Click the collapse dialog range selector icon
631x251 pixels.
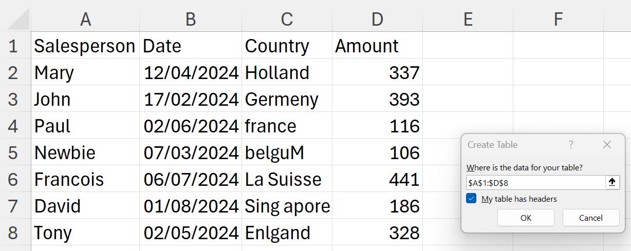(612, 182)
